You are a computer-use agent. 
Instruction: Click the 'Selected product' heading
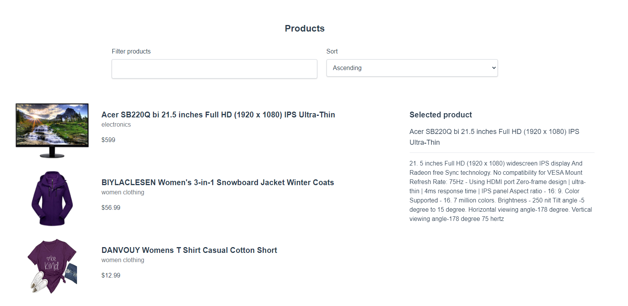click(x=440, y=115)
